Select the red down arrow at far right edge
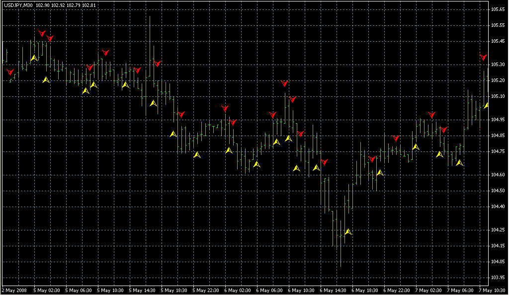This screenshot has height=295, width=509. tap(483, 57)
